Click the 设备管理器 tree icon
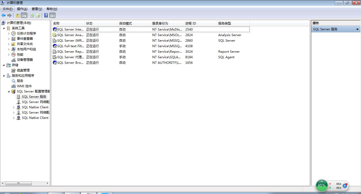This screenshot has width=361, height=194. [x=13, y=60]
